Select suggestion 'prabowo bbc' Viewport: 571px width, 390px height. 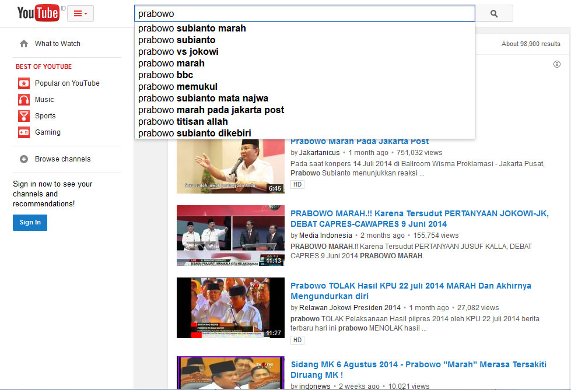coord(304,75)
